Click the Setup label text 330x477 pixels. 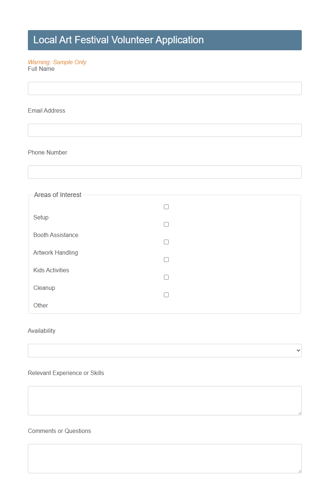click(41, 217)
